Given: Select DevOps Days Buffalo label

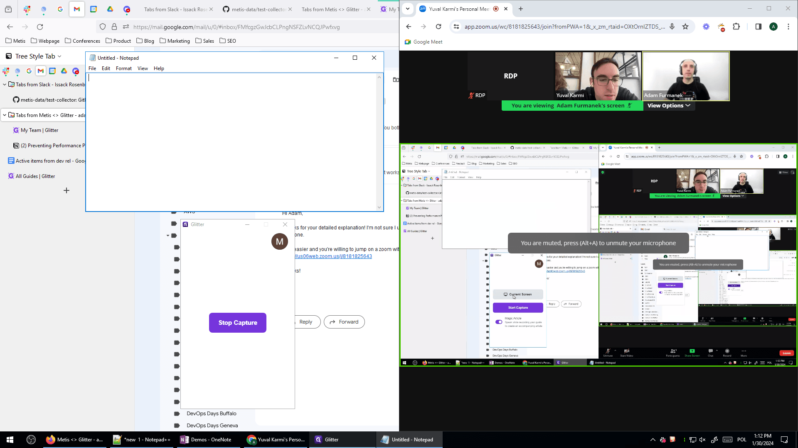Looking at the screenshot, I should tap(211, 414).
